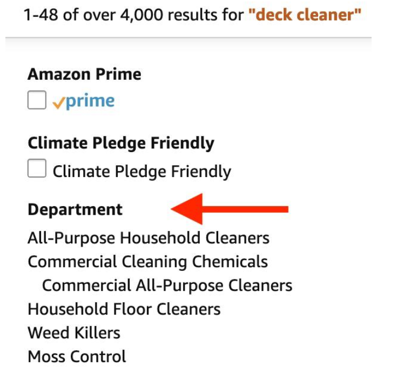Click the orange checkmark in the Prime logo
The width and height of the screenshot is (404, 368).
point(58,102)
